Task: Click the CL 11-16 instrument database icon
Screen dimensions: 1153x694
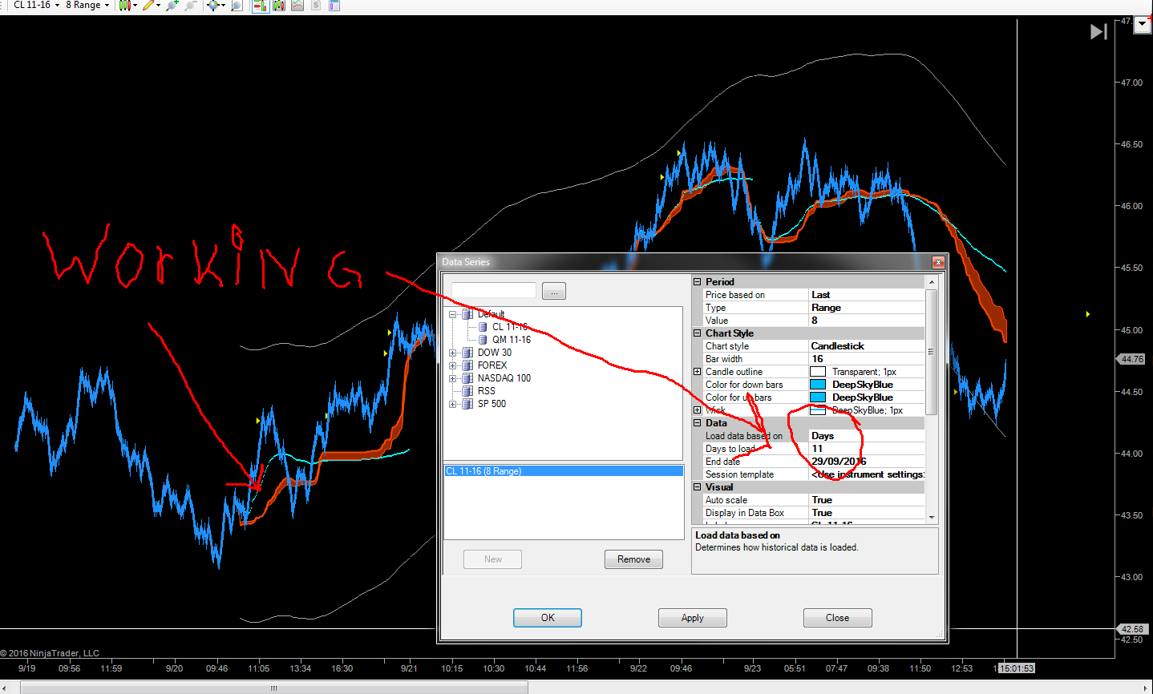Action: (483, 327)
